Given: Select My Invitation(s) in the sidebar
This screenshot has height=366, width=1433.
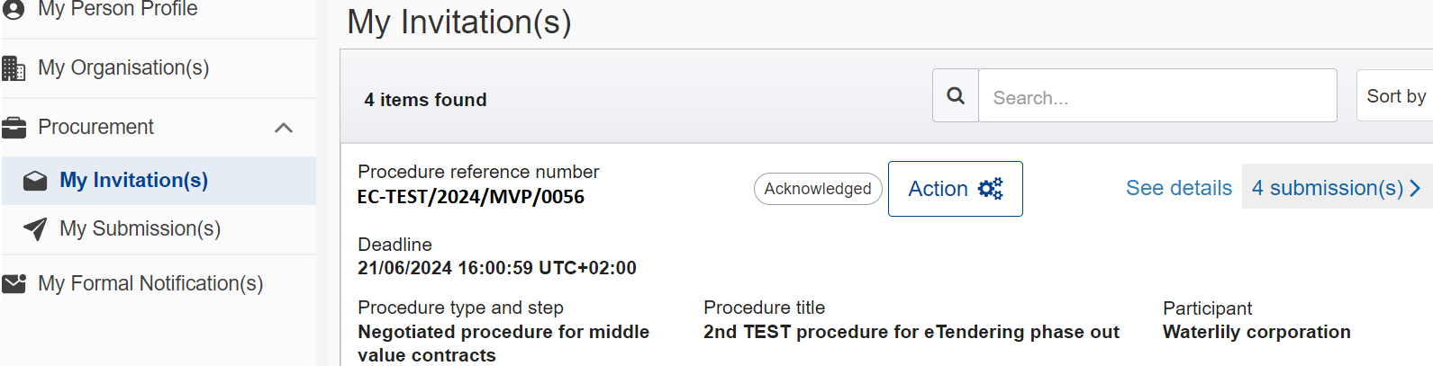Looking at the screenshot, I should click(133, 181).
